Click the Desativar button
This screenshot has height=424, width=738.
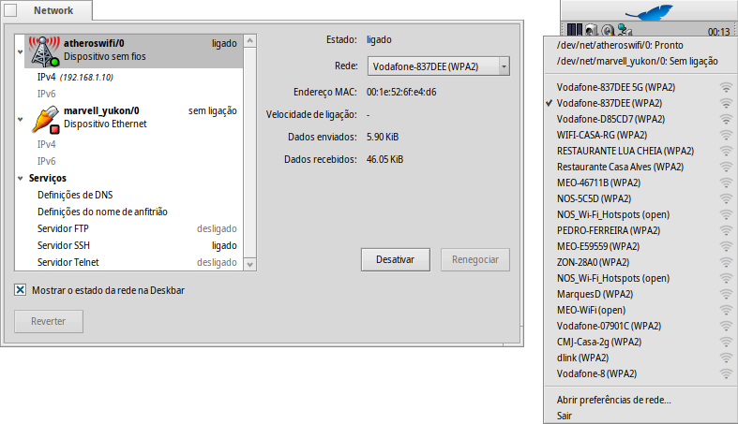pos(396,259)
